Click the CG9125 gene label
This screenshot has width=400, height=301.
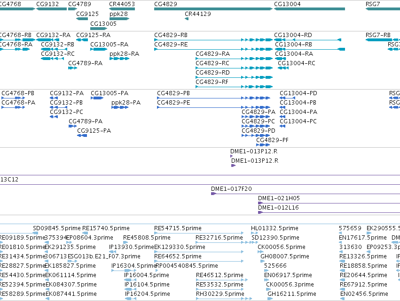87,14
